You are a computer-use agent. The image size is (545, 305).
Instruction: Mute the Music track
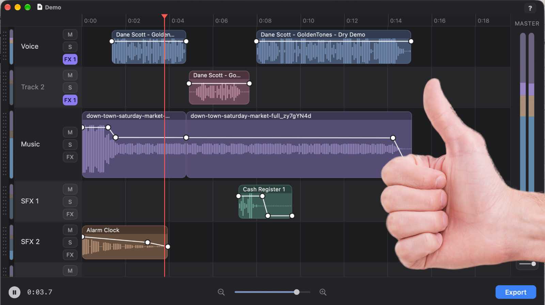[x=70, y=132]
